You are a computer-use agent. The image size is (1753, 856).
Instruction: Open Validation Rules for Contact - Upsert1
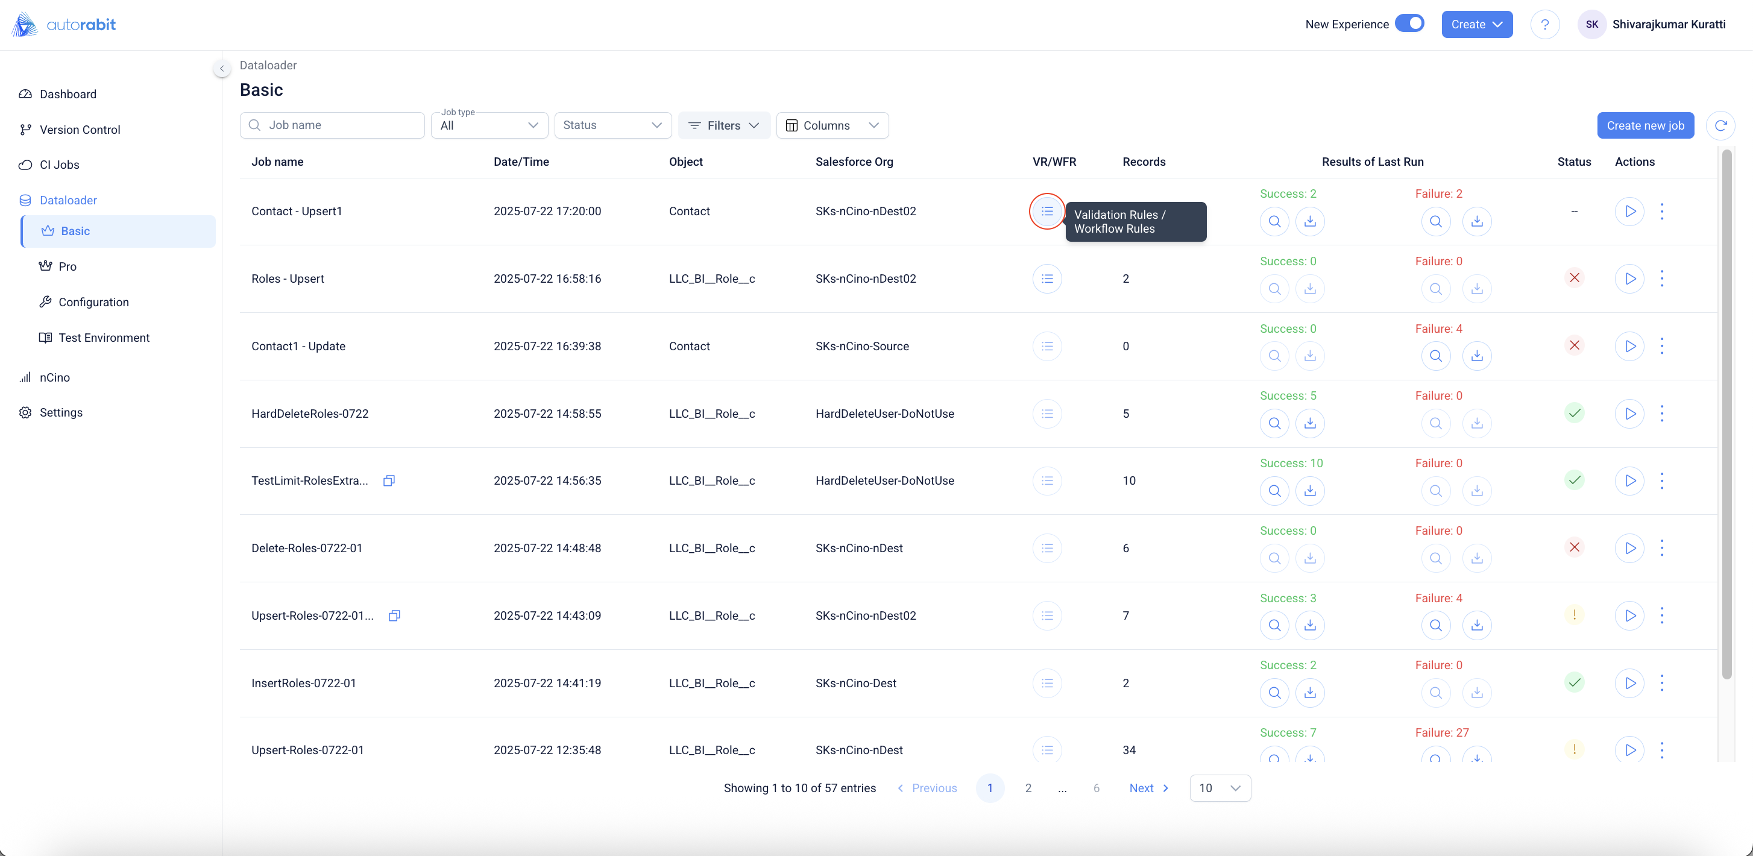[x=1046, y=212]
